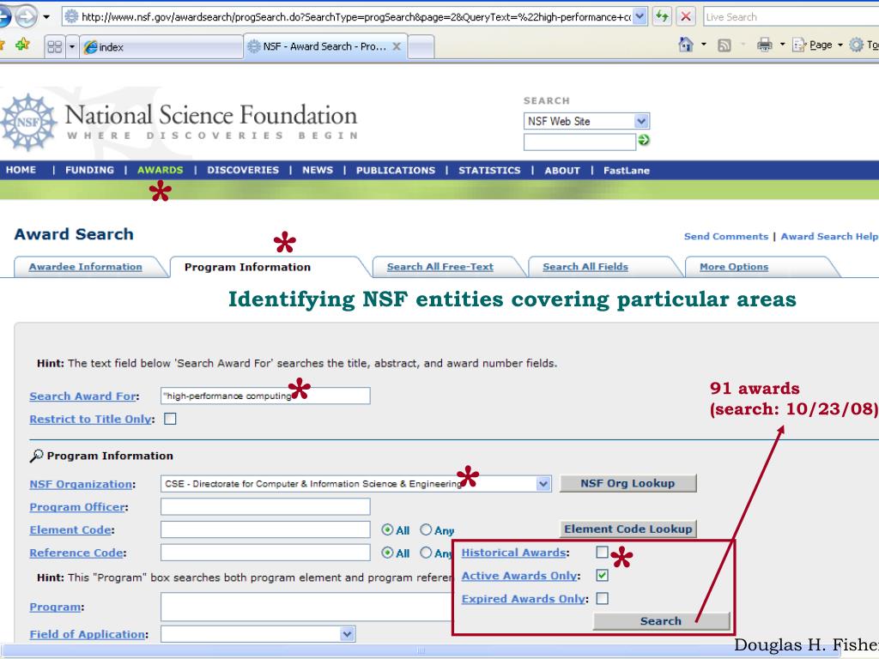Expand the Home button dropdown arrow

click(x=704, y=45)
